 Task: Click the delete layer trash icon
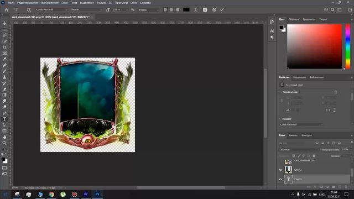[x=346, y=187]
